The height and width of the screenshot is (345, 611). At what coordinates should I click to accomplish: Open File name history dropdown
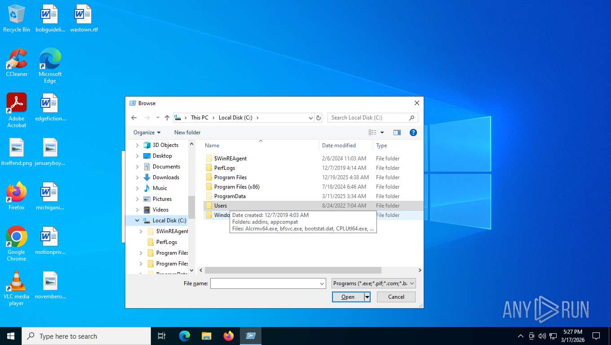322,283
